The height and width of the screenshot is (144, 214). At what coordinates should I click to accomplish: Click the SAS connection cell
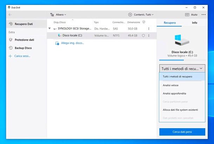[115, 29]
